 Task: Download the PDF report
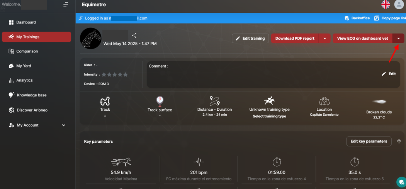click(x=295, y=38)
